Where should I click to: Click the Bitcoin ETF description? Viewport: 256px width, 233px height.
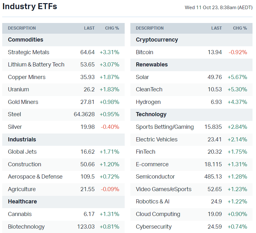pyautogui.click(x=145, y=52)
